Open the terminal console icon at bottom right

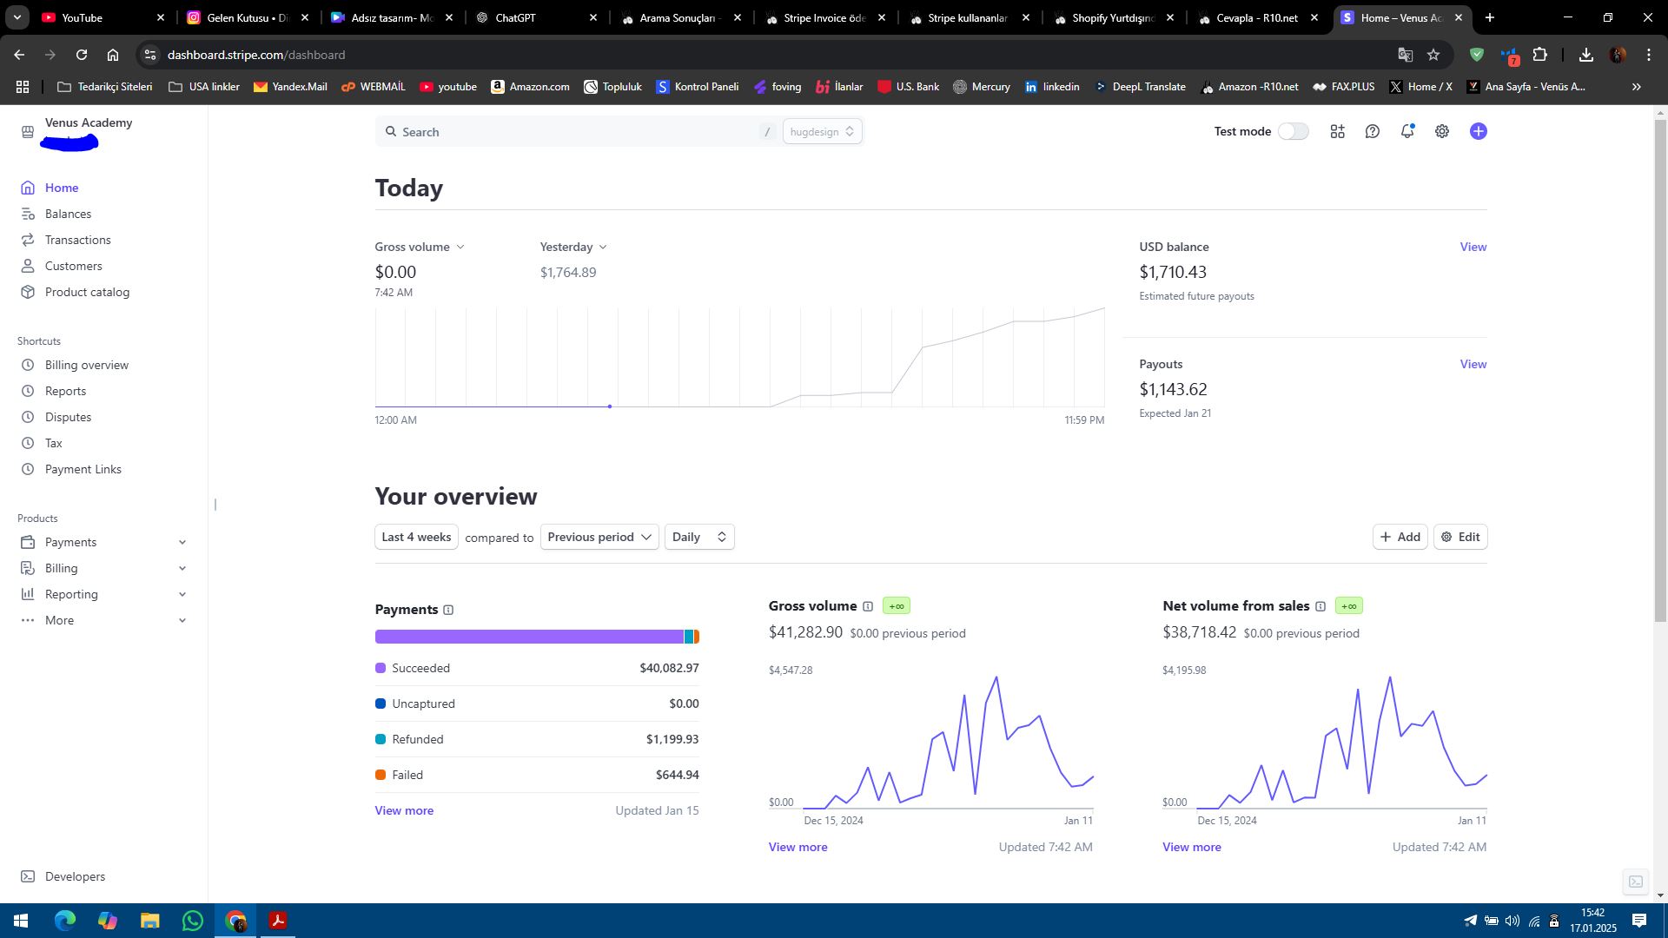click(1636, 882)
